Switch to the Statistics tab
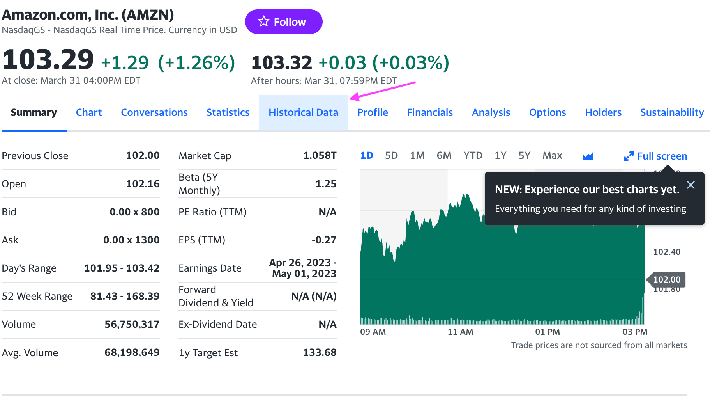Image resolution: width=710 pixels, height=398 pixels. pos(228,112)
